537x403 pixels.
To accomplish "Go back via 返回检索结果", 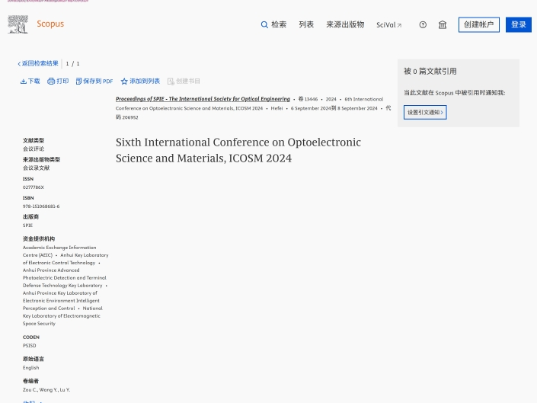I will click(38, 63).
